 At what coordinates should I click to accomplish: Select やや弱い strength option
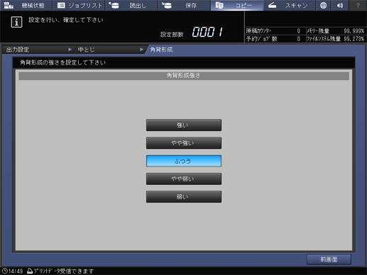coord(184,179)
